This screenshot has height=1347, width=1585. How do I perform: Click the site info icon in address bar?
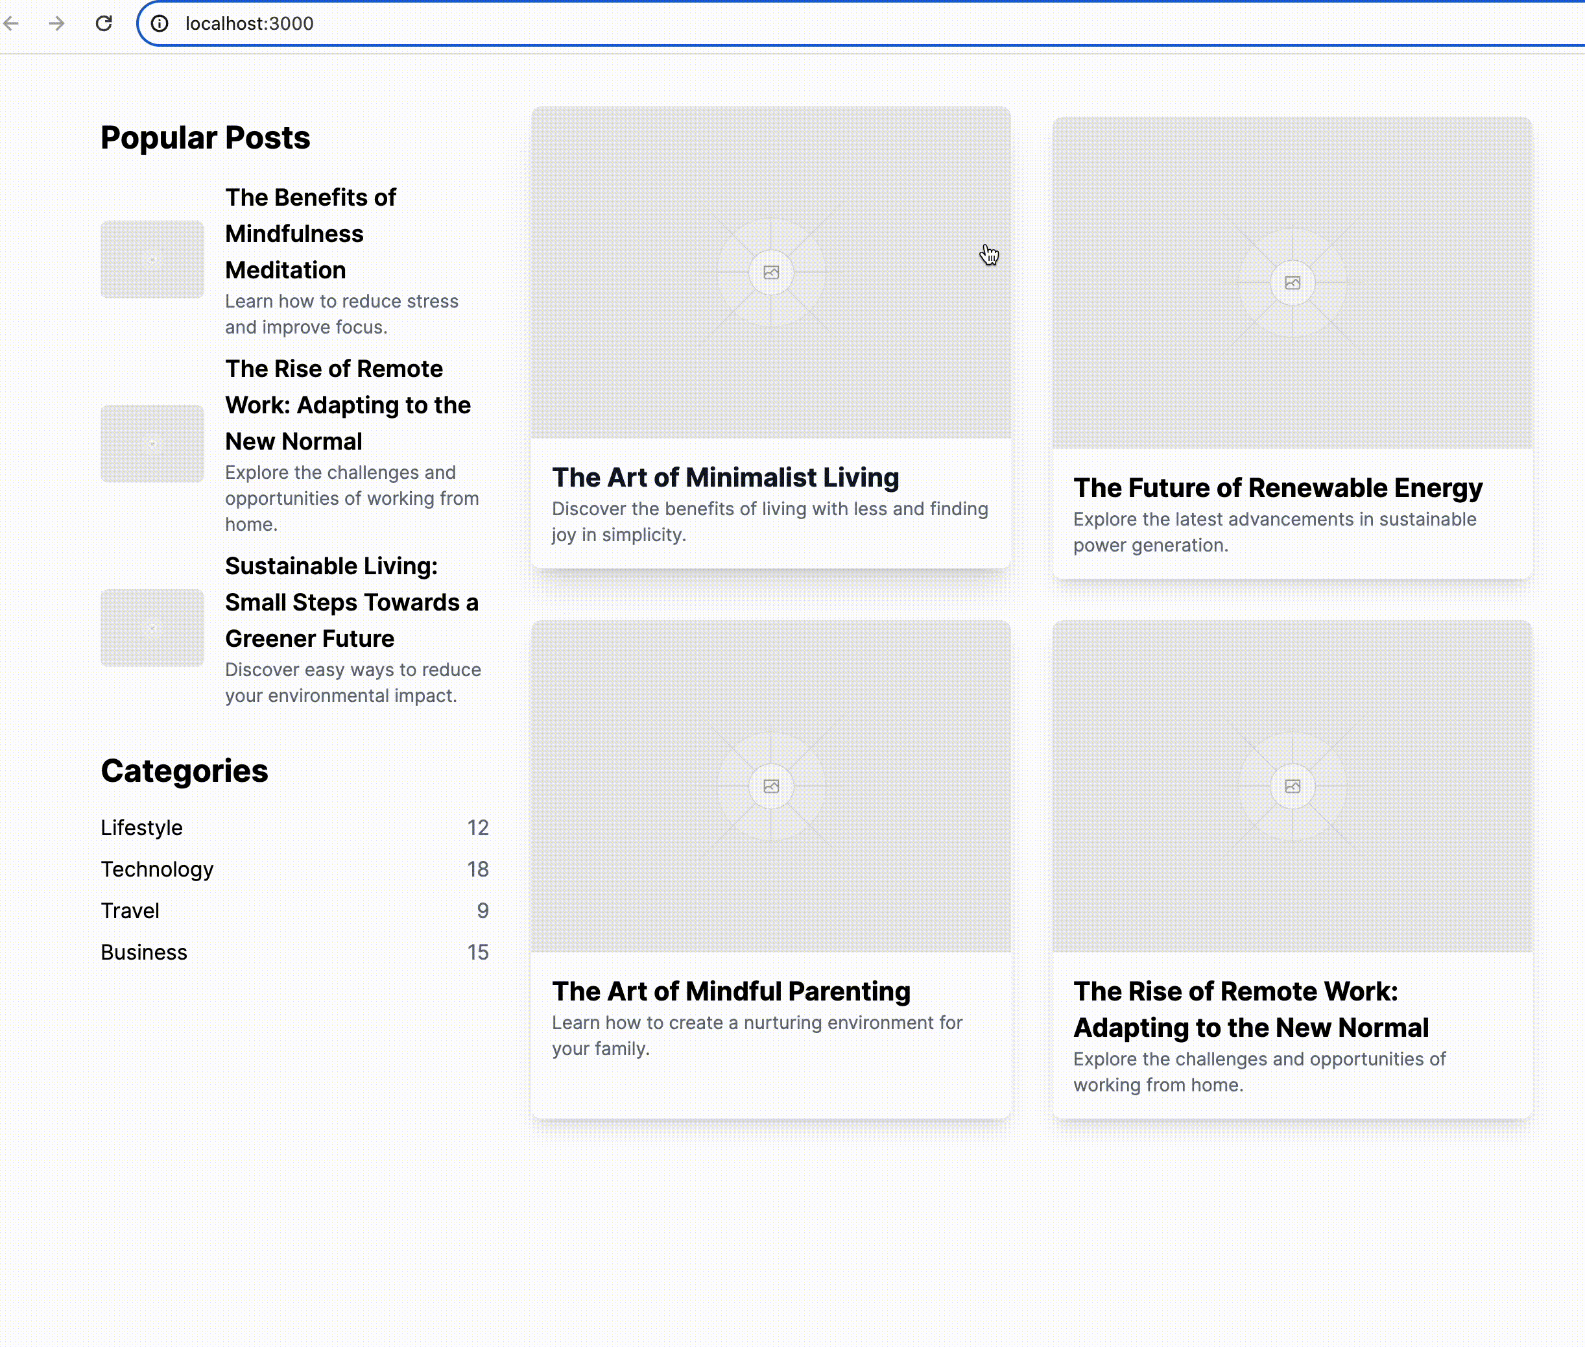pos(160,23)
